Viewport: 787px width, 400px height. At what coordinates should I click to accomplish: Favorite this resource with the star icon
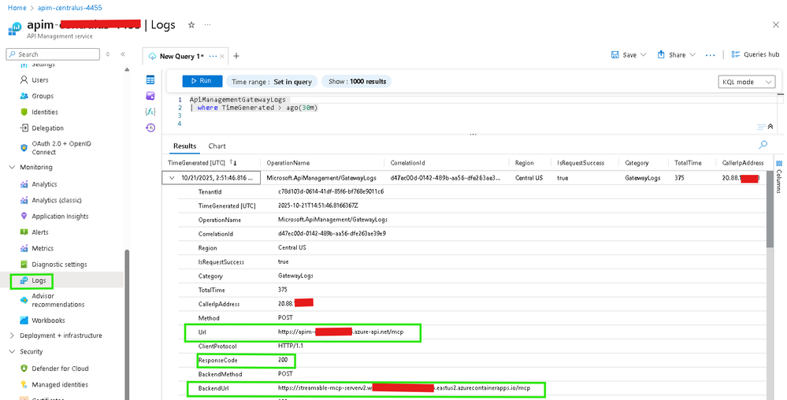(191, 25)
